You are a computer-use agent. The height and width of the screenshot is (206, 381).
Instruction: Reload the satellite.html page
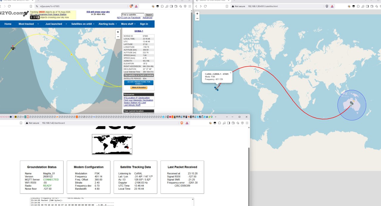[205, 6]
